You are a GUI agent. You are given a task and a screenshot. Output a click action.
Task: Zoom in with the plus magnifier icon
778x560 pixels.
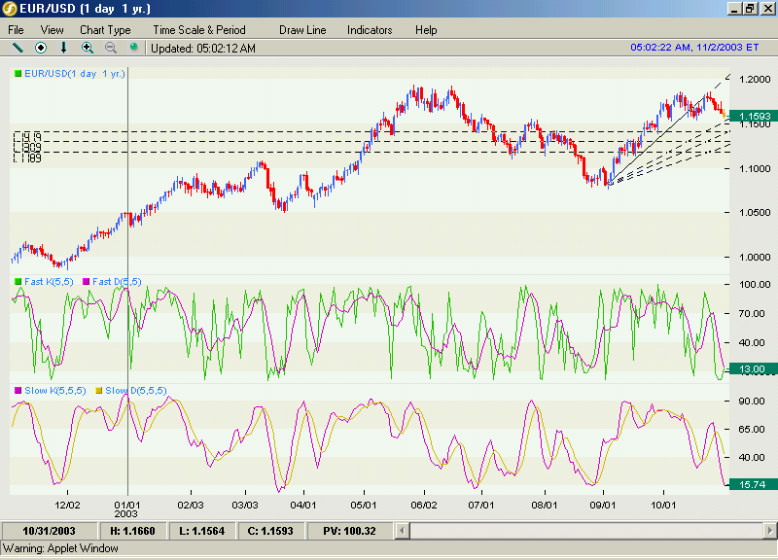click(88, 48)
